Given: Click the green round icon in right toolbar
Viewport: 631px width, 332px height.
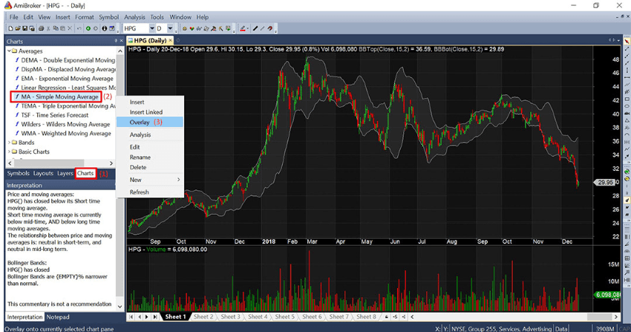Looking at the screenshot, I should (x=627, y=172).
